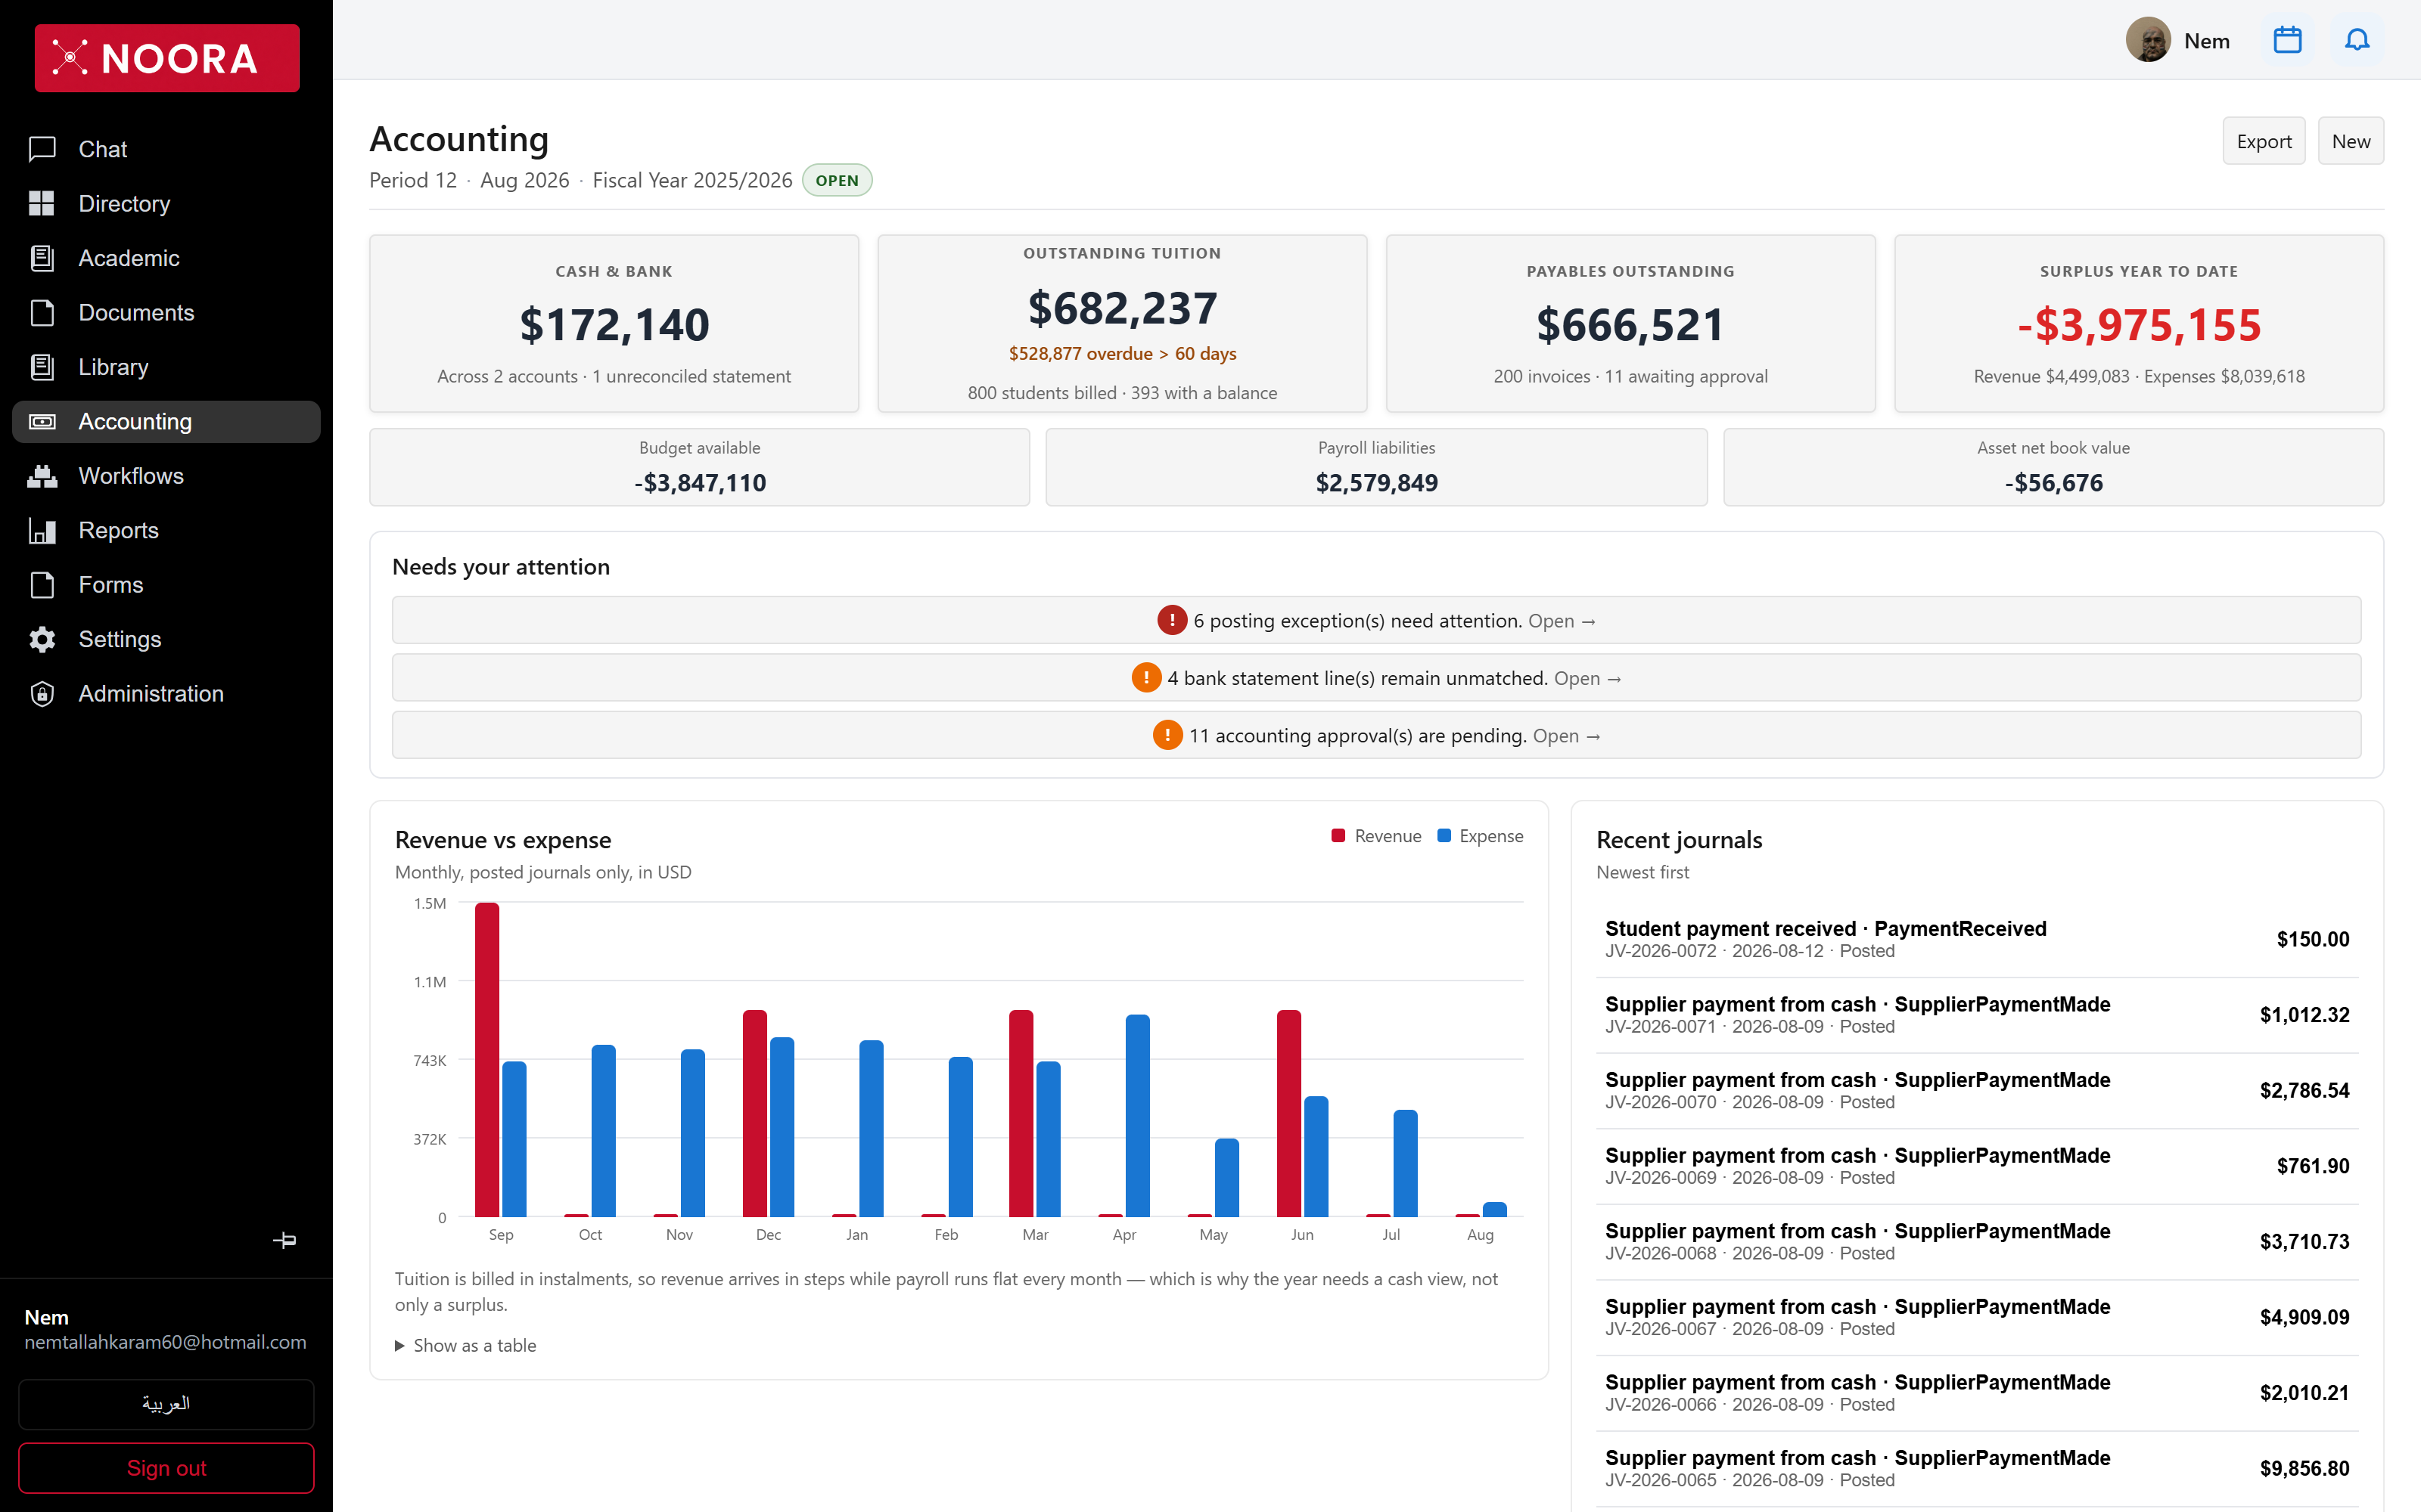Click the Budget available tile
This screenshot has width=2421, height=1512.
tap(699, 467)
